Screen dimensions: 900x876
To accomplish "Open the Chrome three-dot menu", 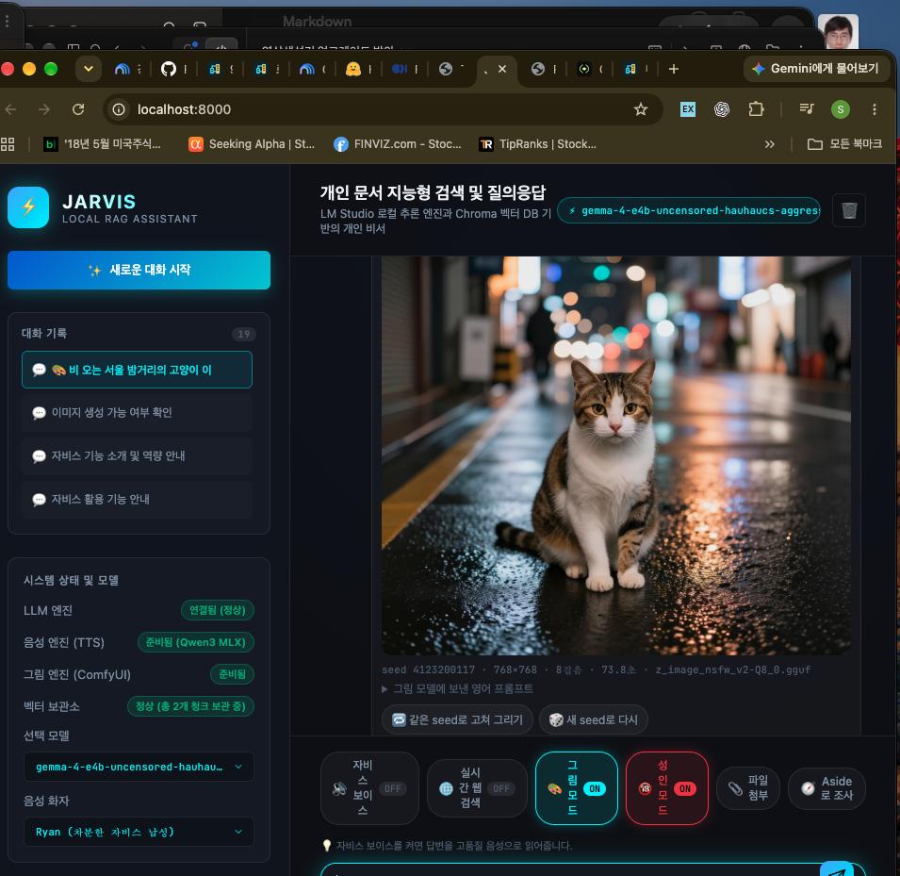I will tap(875, 109).
